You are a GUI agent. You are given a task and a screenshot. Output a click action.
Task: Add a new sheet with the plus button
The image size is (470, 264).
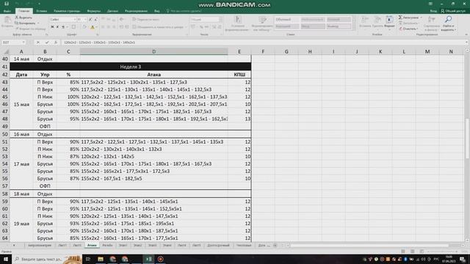(x=275, y=246)
